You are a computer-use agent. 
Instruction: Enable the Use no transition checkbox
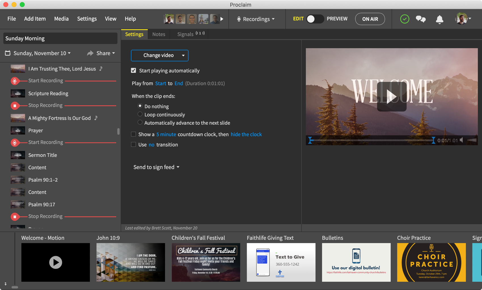(x=134, y=145)
